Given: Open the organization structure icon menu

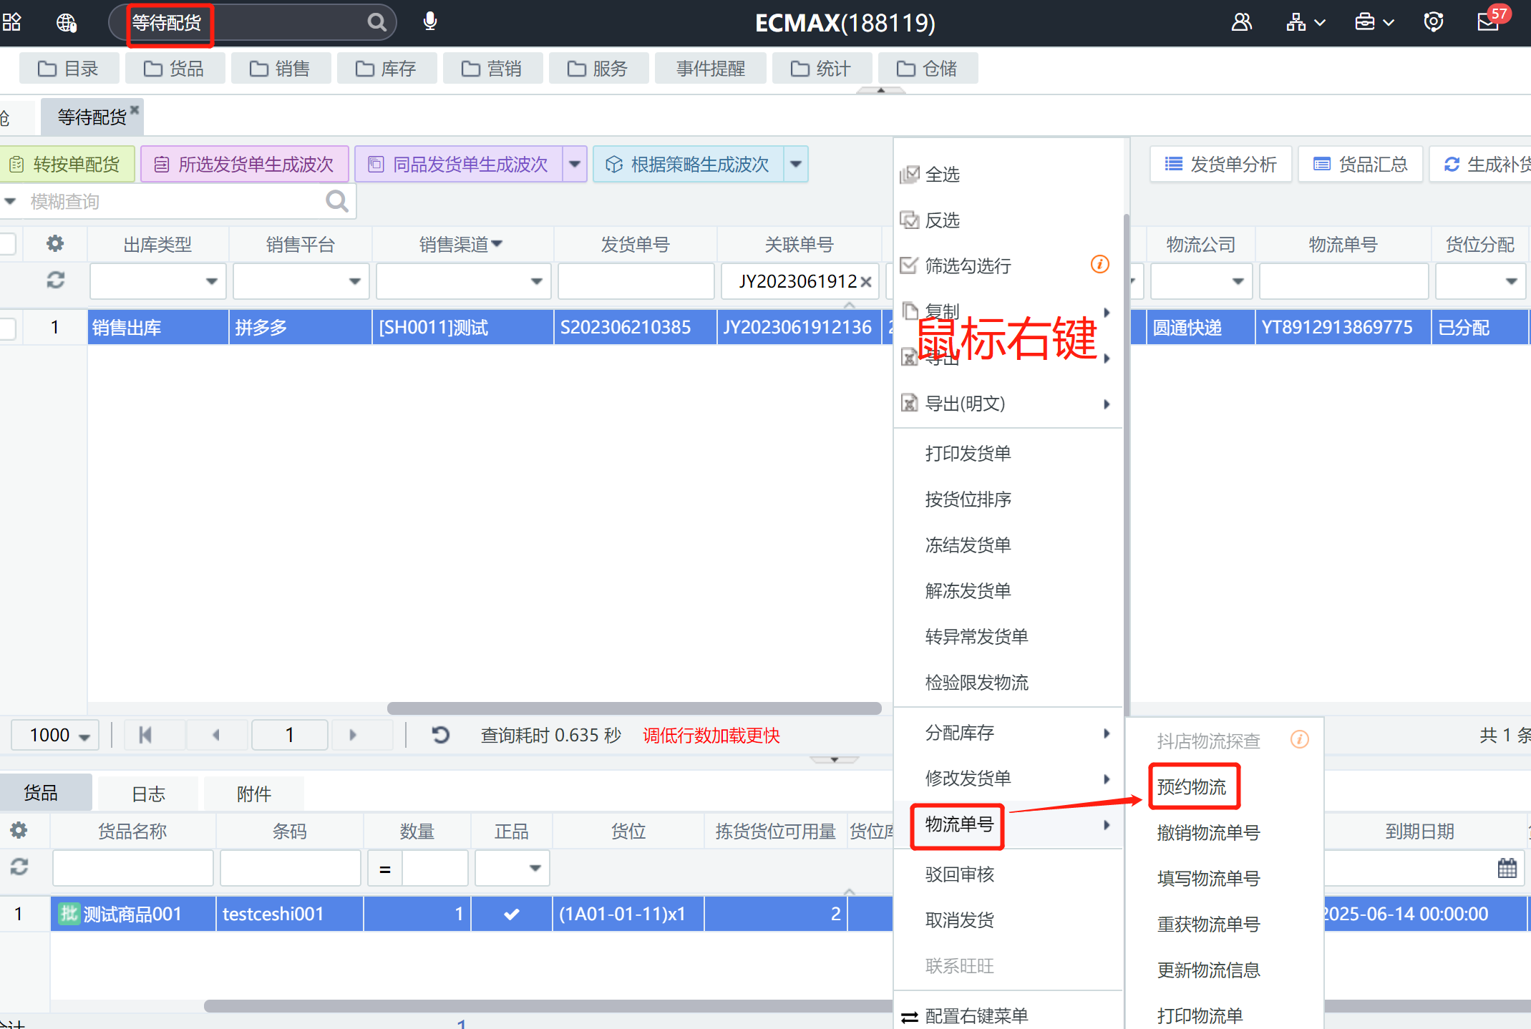Looking at the screenshot, I should 1306,22.
